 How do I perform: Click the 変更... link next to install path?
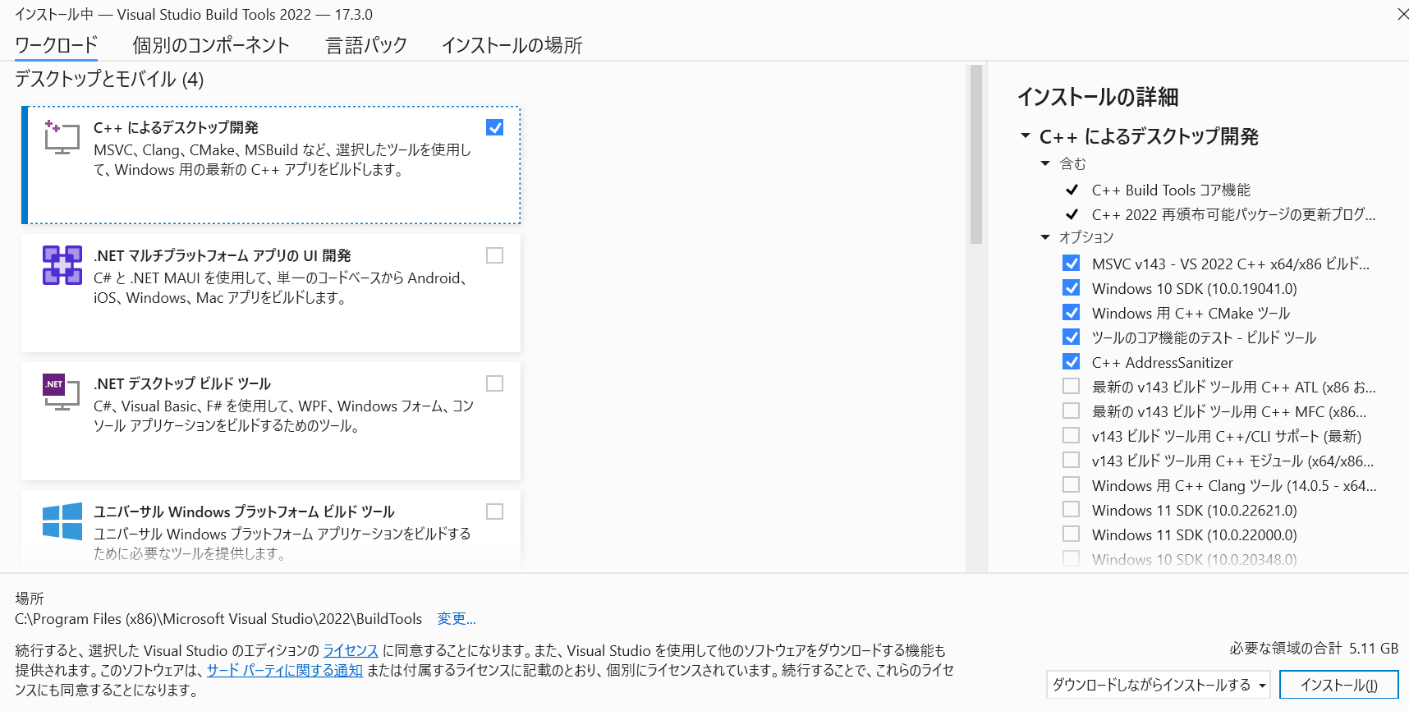click(457, 619)
